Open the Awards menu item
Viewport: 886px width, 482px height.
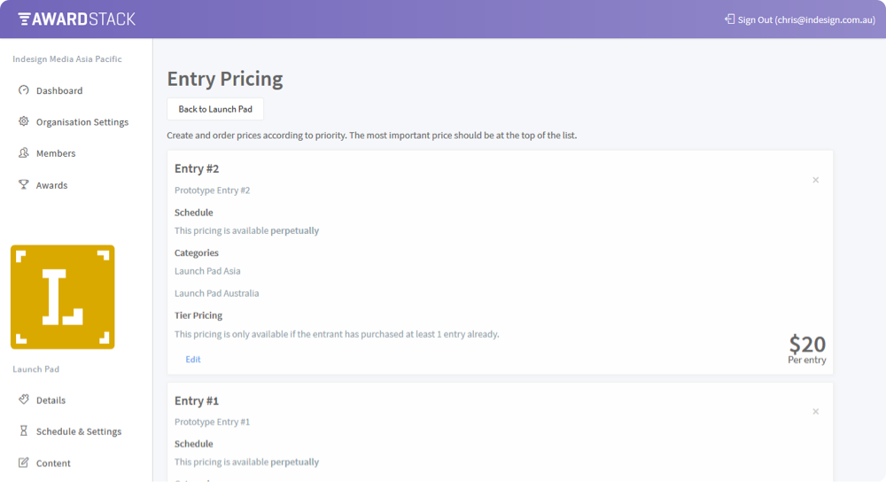click(52, 185)
